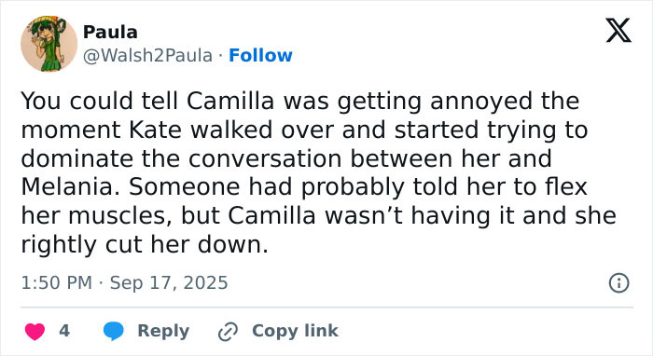
Task: Open Paula's profile avatar picture
Action: pyautogui.click(x=49, y=44)
